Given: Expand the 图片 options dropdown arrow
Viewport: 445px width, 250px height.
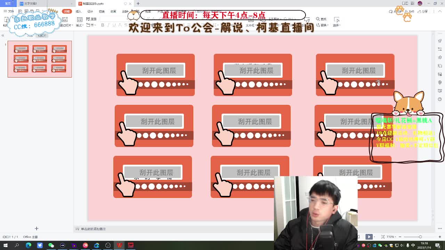Looking at the screenshot, I should click(x=282, y=19).
